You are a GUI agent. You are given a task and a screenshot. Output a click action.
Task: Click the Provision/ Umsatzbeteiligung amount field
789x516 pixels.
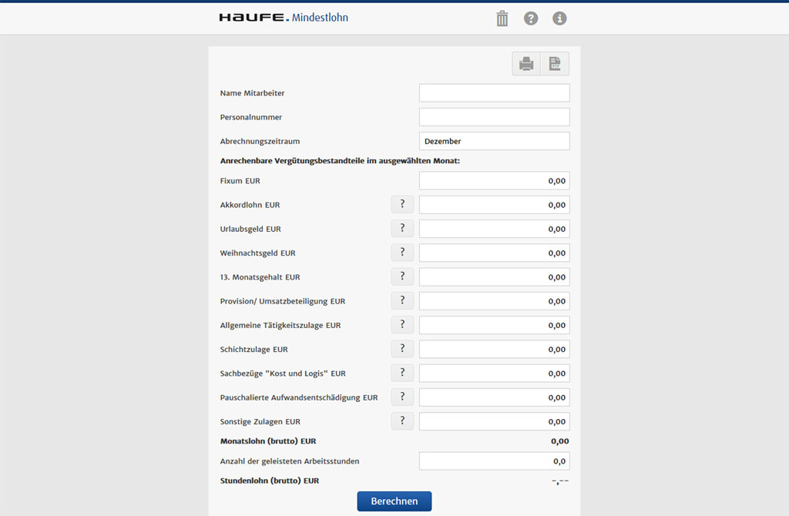(494, 301)
